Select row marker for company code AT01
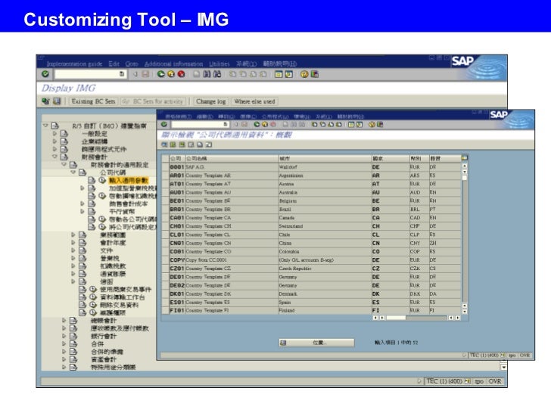 click(x=166, y=184)
